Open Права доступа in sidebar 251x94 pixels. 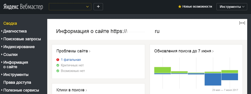17,82
